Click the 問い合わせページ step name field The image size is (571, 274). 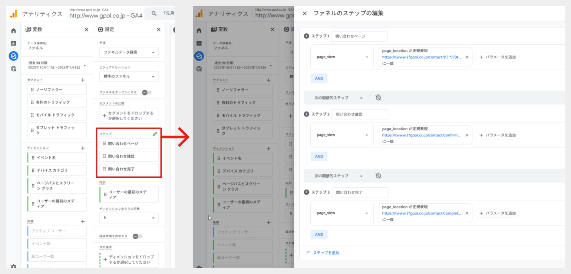point(359,36)
